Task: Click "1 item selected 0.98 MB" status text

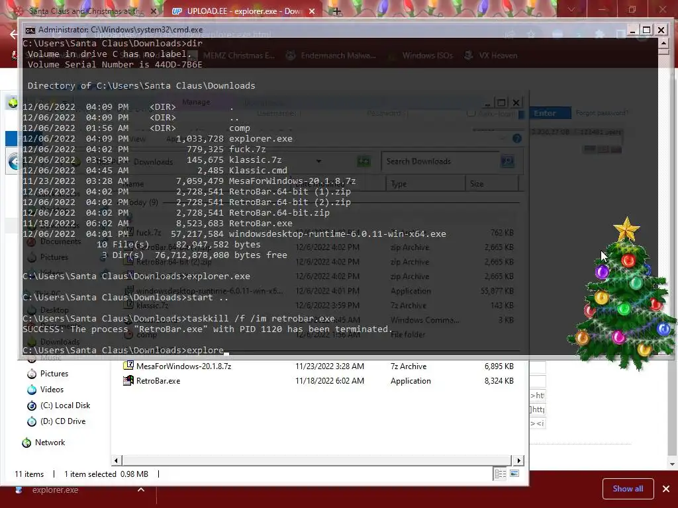Action: coord(107,474)
